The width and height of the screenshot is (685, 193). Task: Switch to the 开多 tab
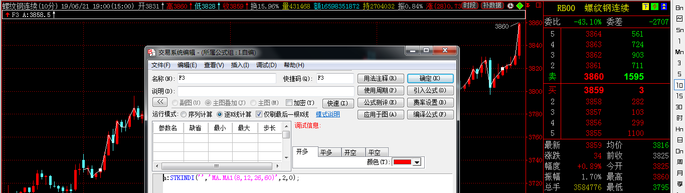click(x=305, y=152)
